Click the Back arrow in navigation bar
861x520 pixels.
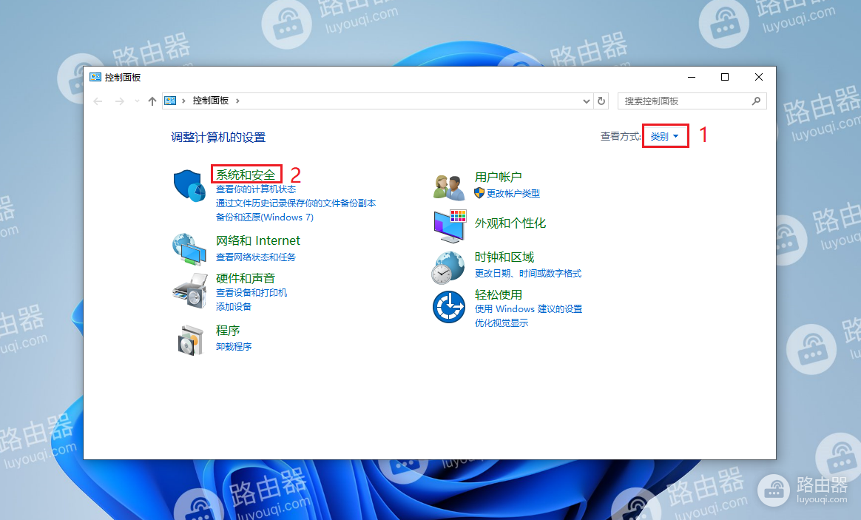pos(98,101)
